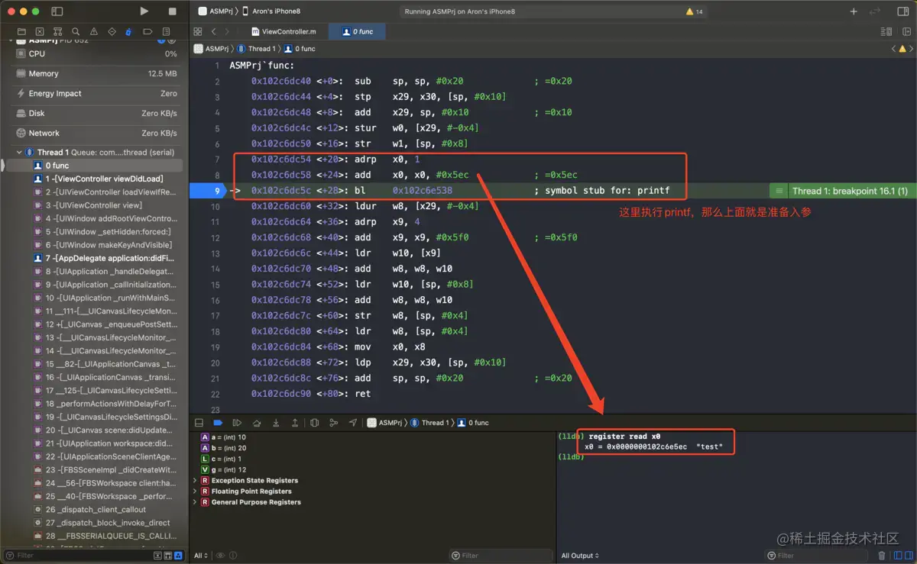
Task: Click ASMPrj in editor jump bar
Action: 212,49
